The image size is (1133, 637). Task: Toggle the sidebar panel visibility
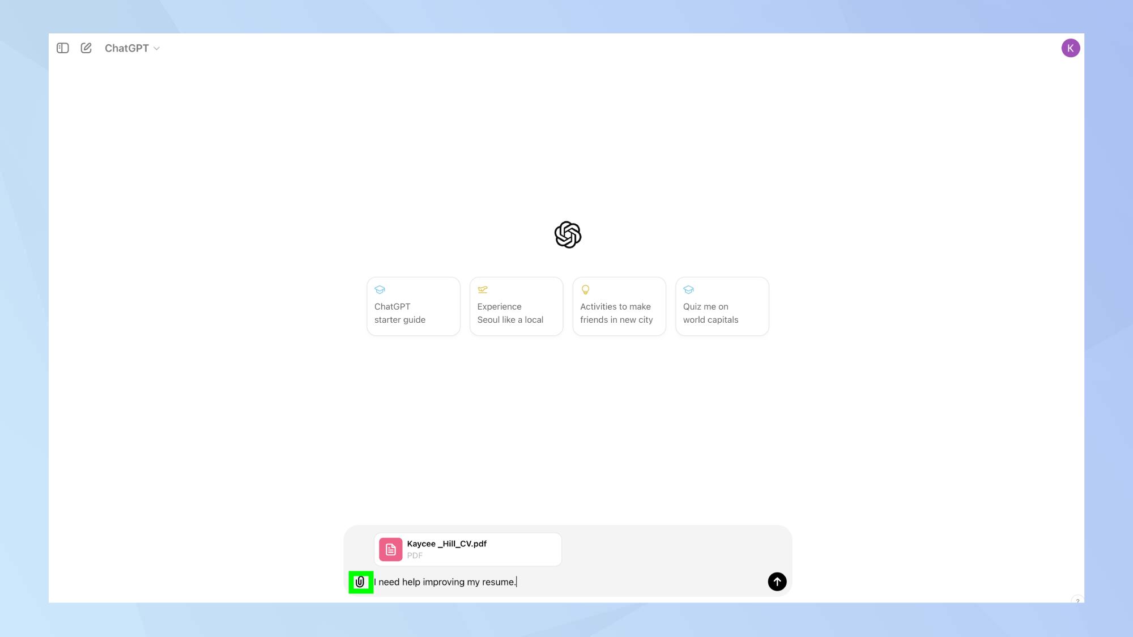(x=63, y=48)
